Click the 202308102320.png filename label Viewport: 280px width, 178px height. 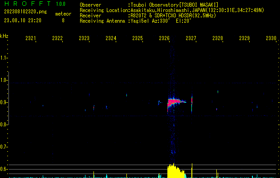[25, 12]
